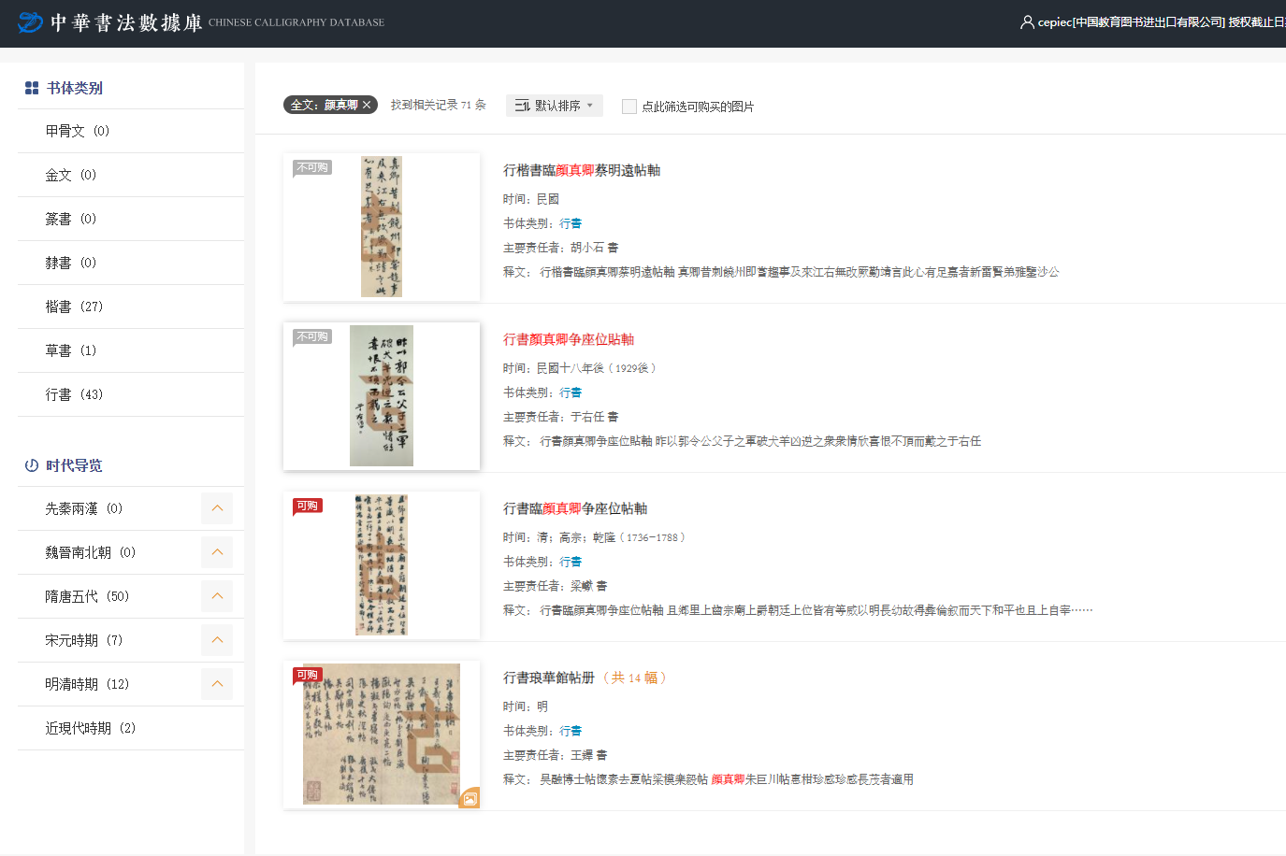The width and height of the screenshot is (1286, 856).
Task: Toggle the 明清時期 chevron arrow
Action: point(217,684)
